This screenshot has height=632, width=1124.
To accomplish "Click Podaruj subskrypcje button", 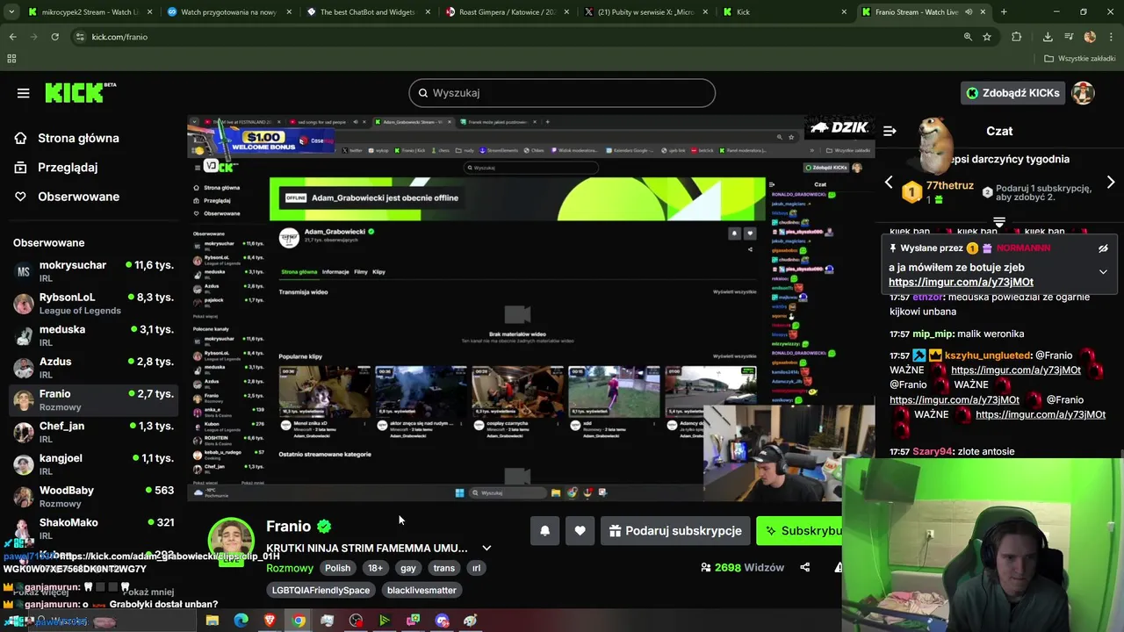I will tap(676, 531).
